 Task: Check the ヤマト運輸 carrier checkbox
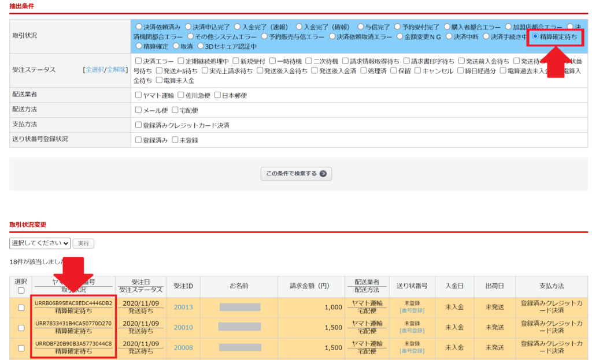click(x=139, y=95)
